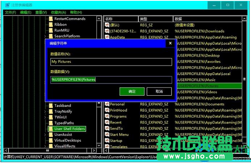Open the 编辑(E) menu
This screenshot has height=163, width=251.
click(26, 12)
